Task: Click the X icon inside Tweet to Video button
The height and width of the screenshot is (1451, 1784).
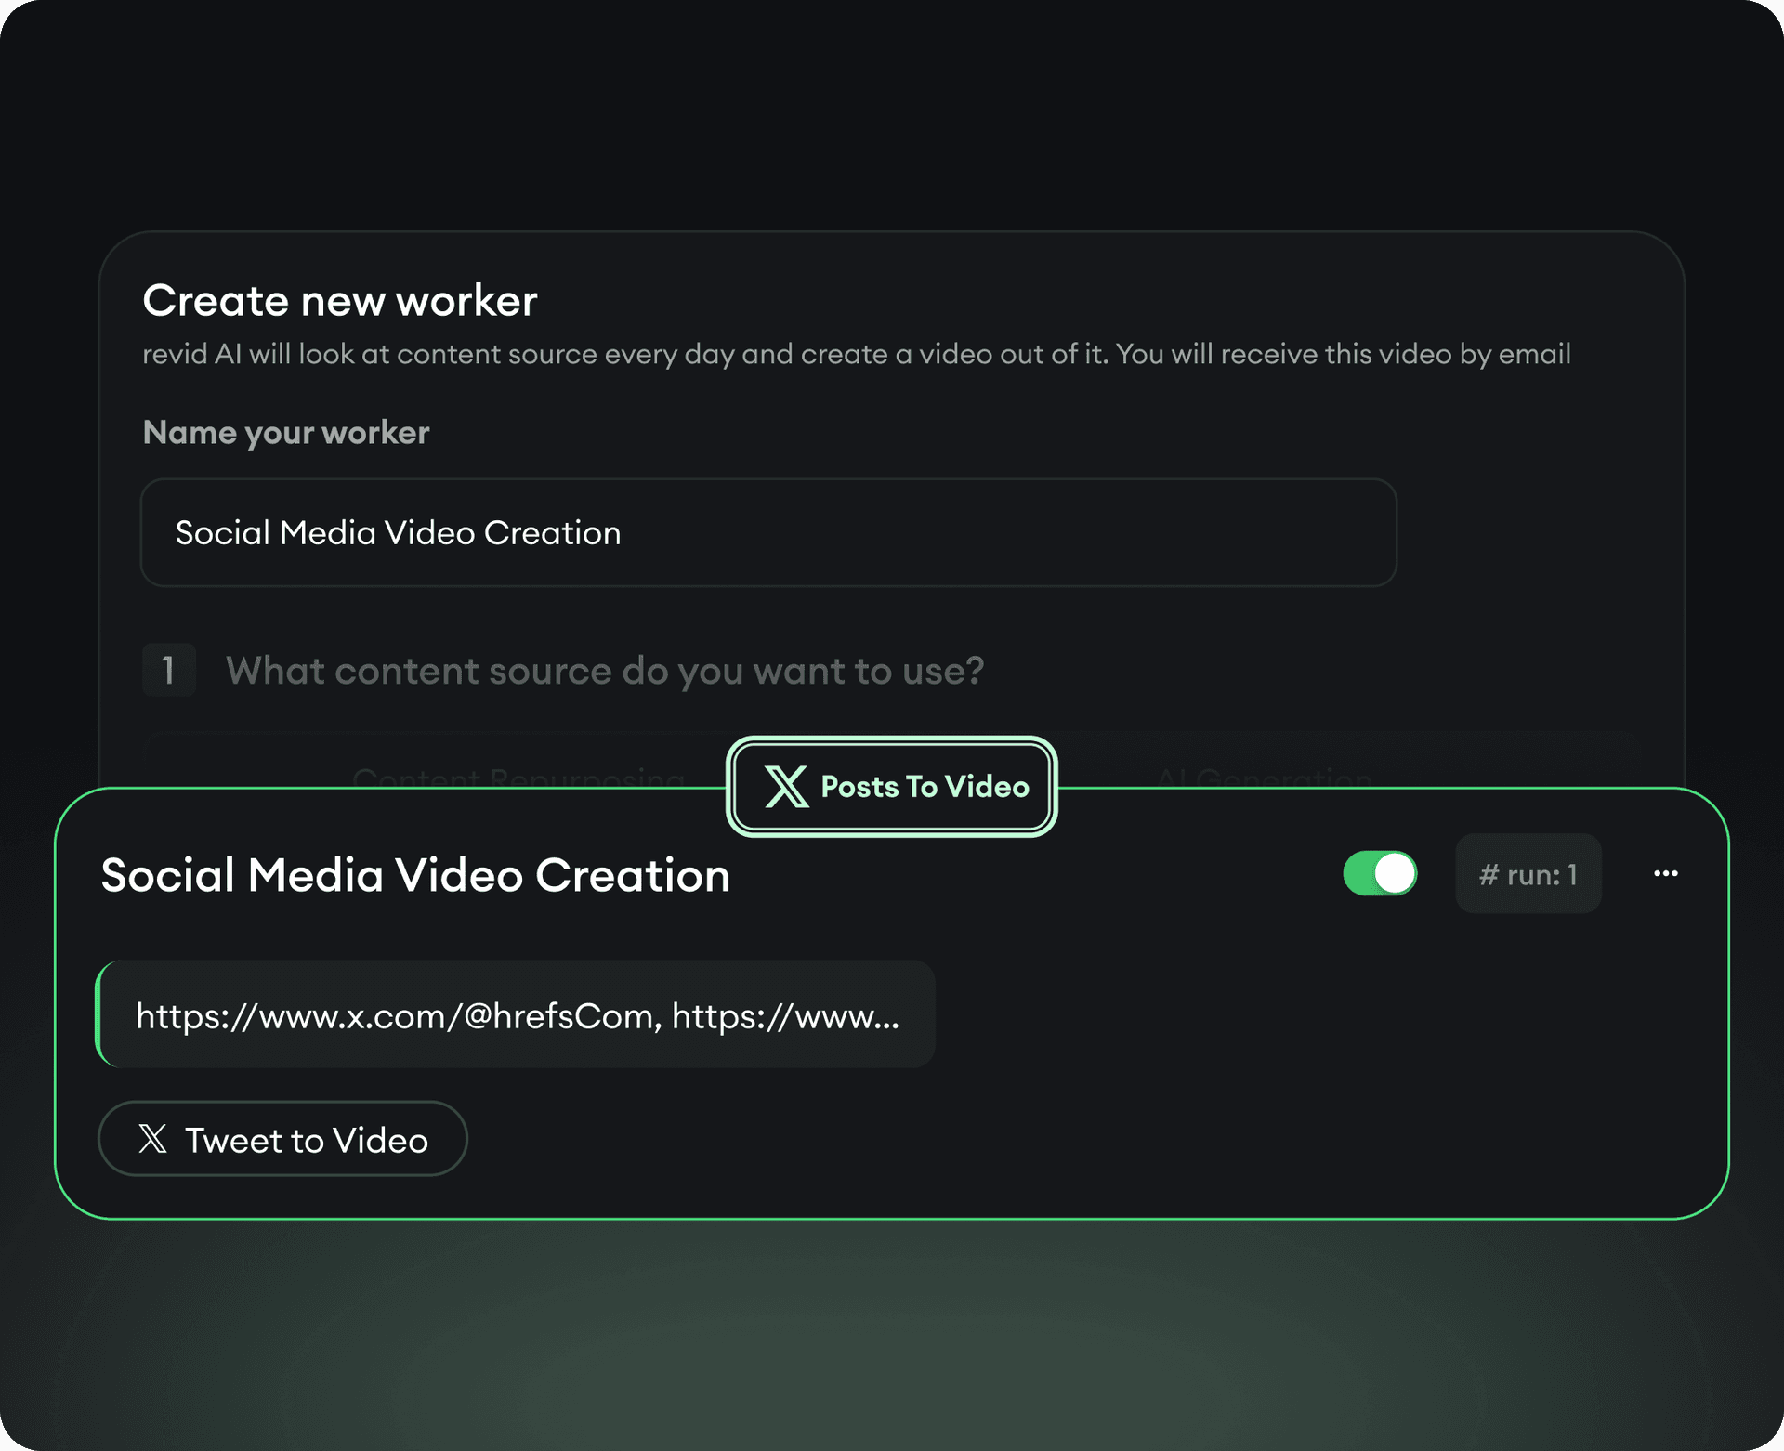Action: (151, 1139)
